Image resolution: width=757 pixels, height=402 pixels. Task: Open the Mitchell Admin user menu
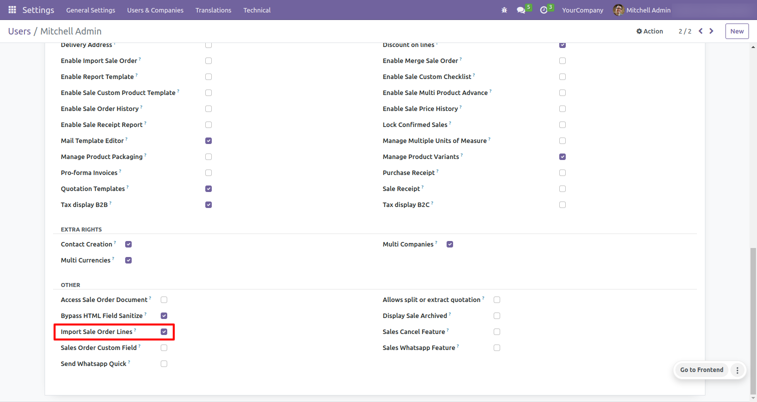click(642, 10)
